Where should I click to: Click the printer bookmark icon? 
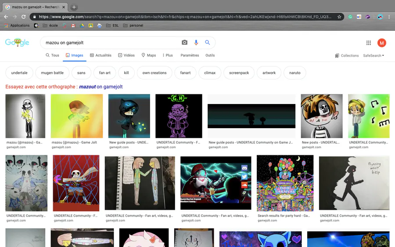[x=100, y=25]
